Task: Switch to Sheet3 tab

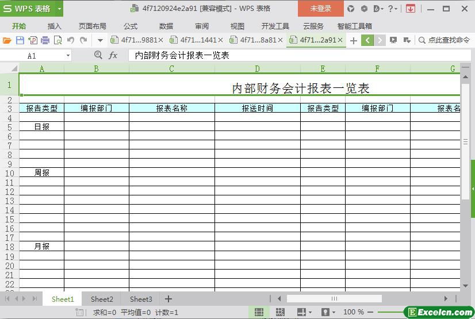Action: (x=141, y=299)
